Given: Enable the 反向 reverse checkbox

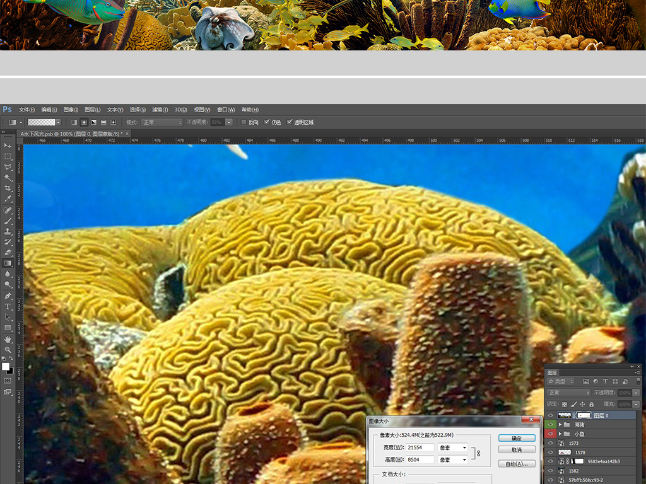Looking at the screenshot, I should (244, 122).
